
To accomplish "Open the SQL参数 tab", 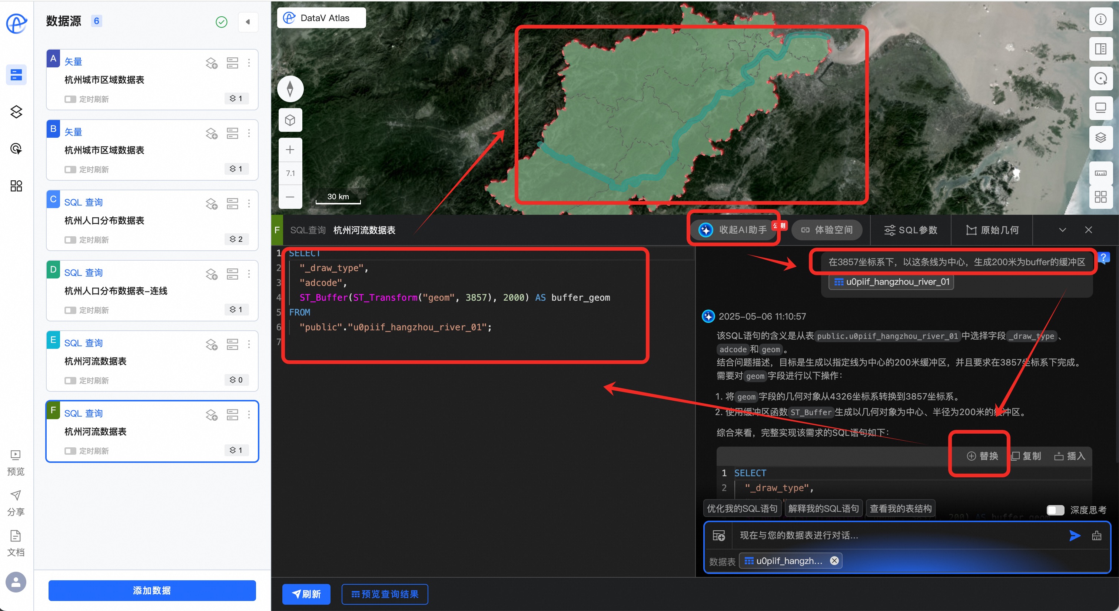I will [x=911, y=230].
